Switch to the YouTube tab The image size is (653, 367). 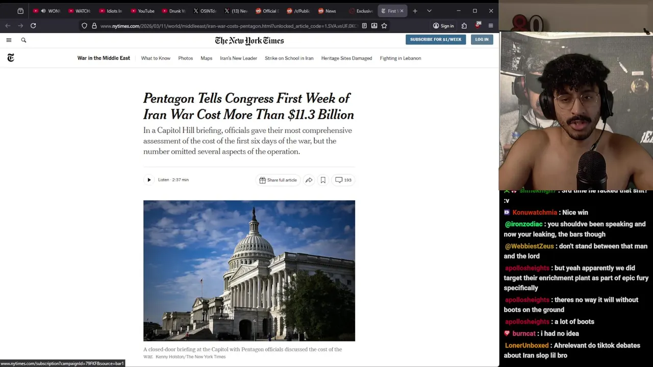click(x=142, y=11)
